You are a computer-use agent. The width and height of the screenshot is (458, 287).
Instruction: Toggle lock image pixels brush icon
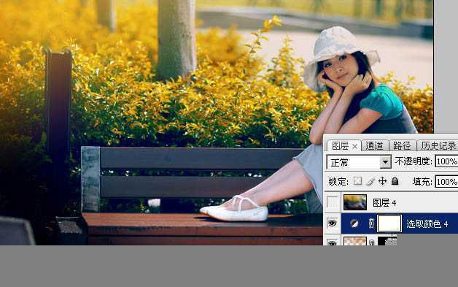click(370, 181)
